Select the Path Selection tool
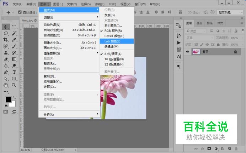Image resolution: width=246 pixels, height=153 pixels. tap(6, 79)
